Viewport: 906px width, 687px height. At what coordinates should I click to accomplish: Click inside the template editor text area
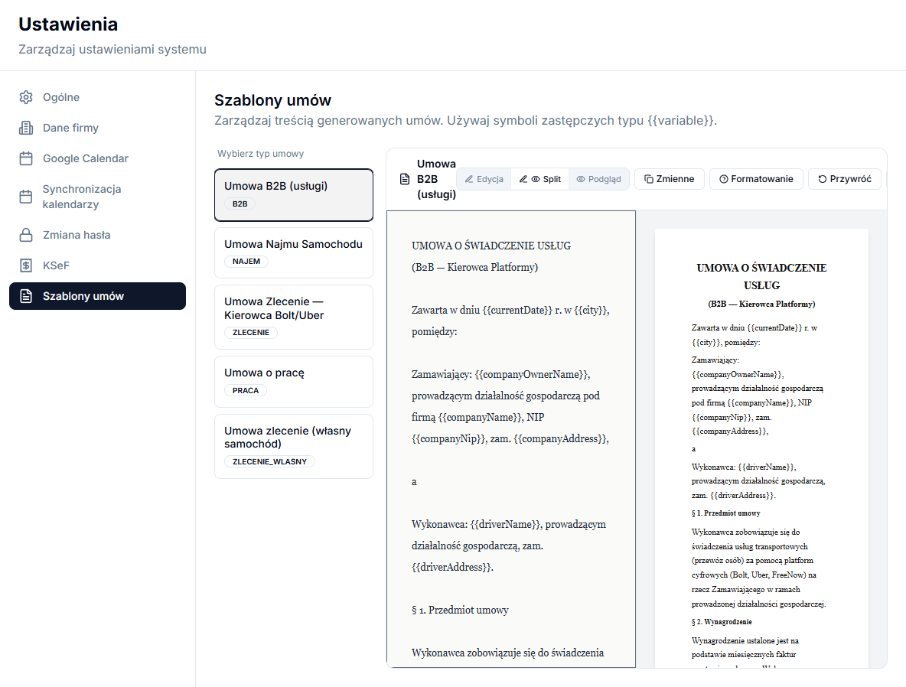[511, 439]
